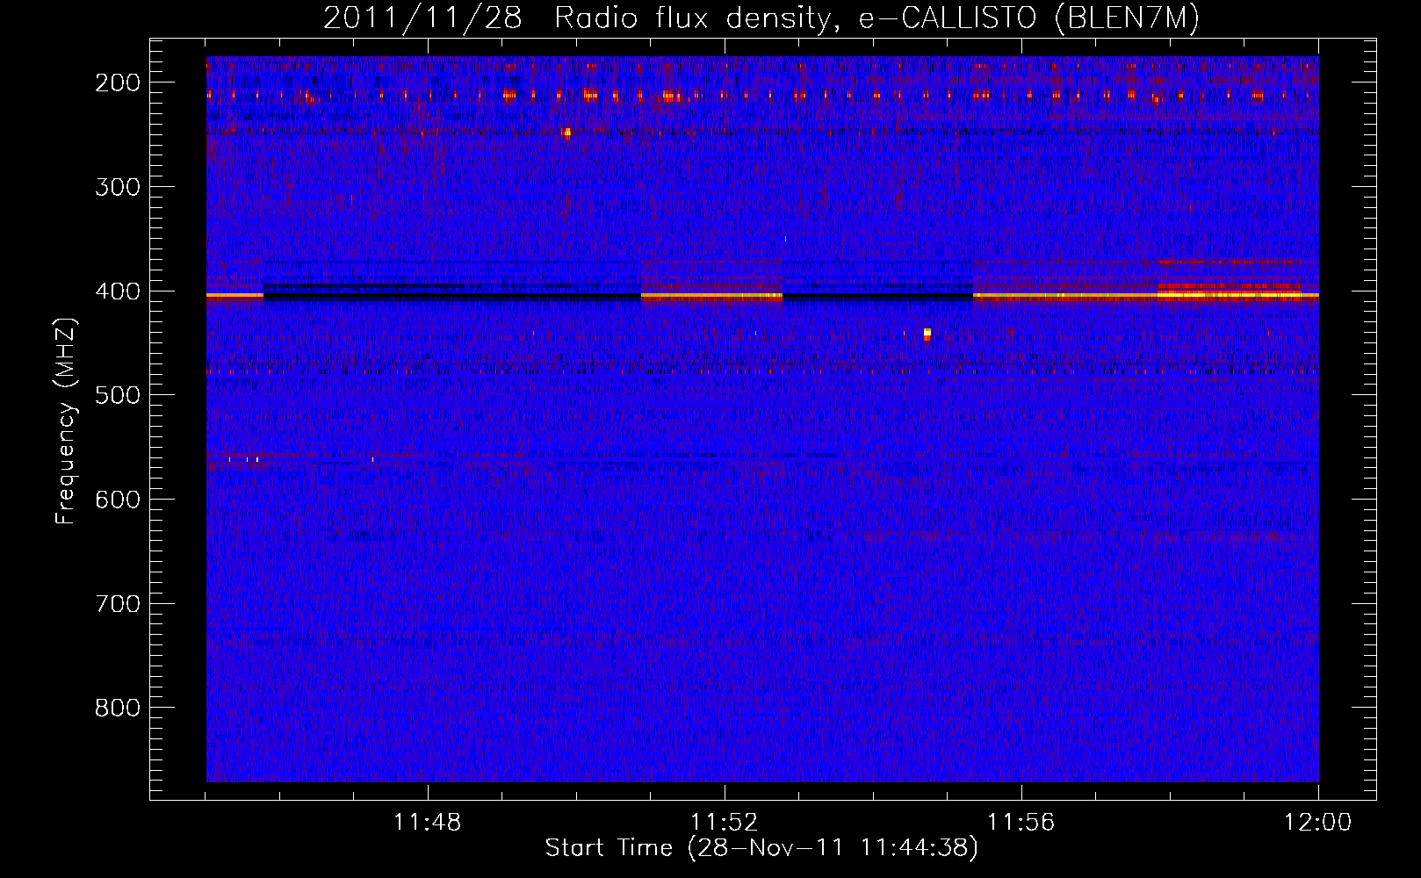The height and width of the screenshot is (878, 1421).
Task: Click the 12:00 time tick label
Action: point(1317,823)
